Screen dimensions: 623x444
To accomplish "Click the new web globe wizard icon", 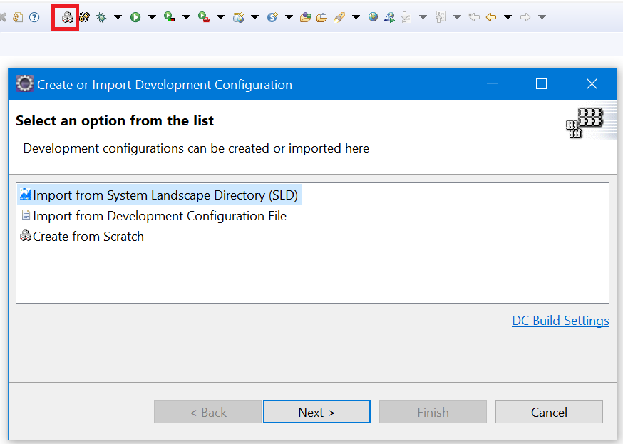I will (238, 17).
